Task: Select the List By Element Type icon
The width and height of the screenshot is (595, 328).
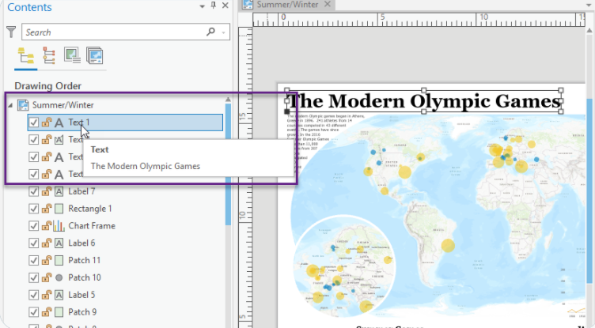Action: click(48, 56)
